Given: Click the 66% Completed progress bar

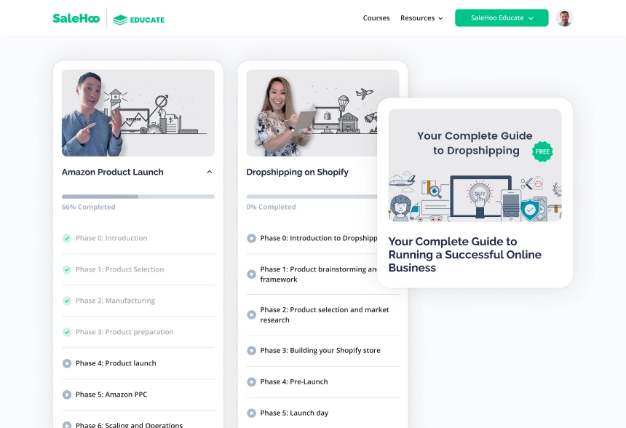Looking at the screenshot, I should click(138, 197).
